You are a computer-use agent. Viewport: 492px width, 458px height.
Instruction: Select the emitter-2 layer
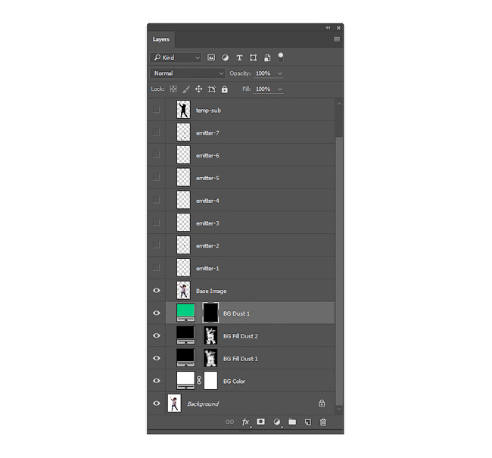pyautogui.click(x=250, y=245)
